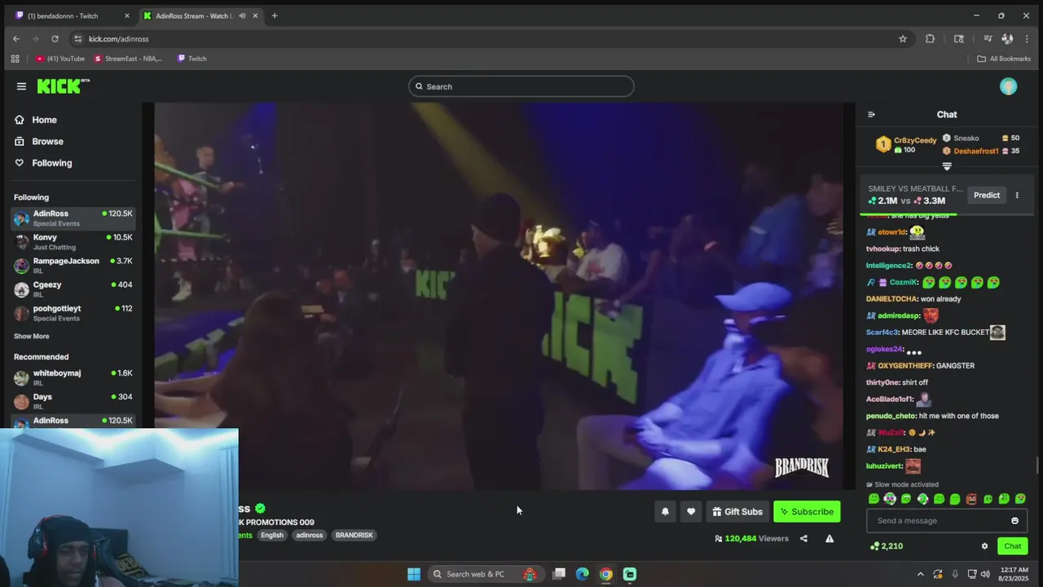Click the Kick logo

pyautogui.click(x=63, y=86)
